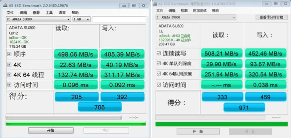This screenshot has height=138, width=291.
Task: Open the 1 GB test size dropdown
Action: point(81,19)
